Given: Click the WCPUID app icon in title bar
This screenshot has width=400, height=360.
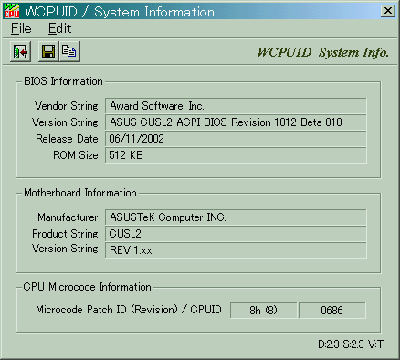Looking at the screenshot, I should (x=12, y=11).
